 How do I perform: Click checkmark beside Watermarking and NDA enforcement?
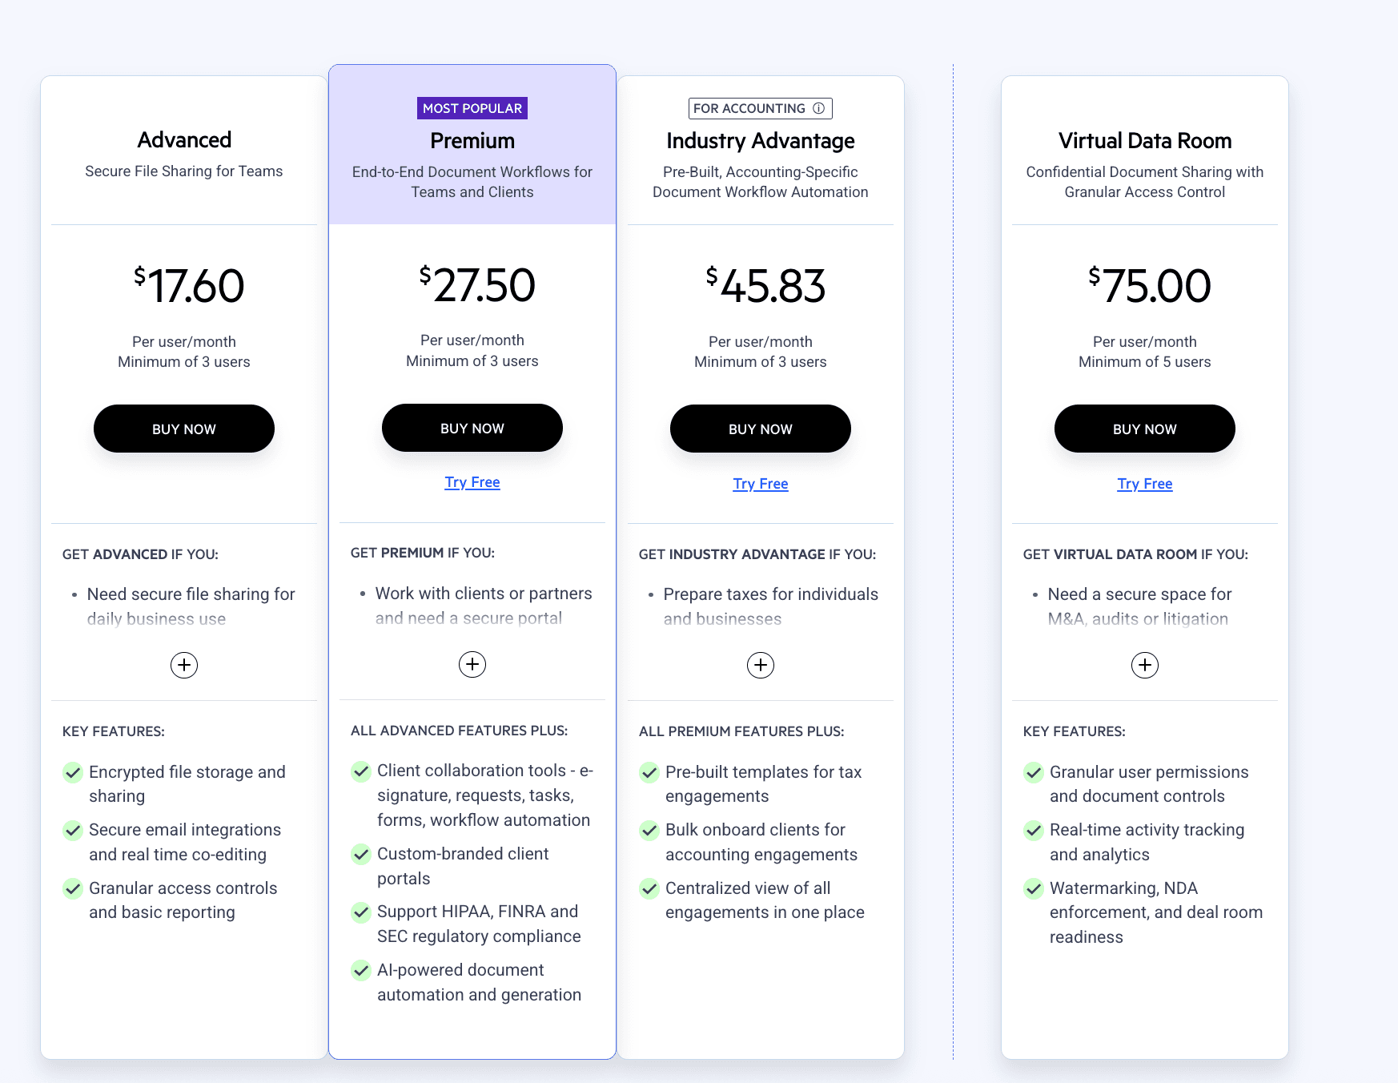(1034, 889)
